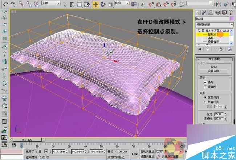Collapse the FFD(长方体) modifier tree node
This screenshot has height=160, width=236.
click(x=203, y=31)
